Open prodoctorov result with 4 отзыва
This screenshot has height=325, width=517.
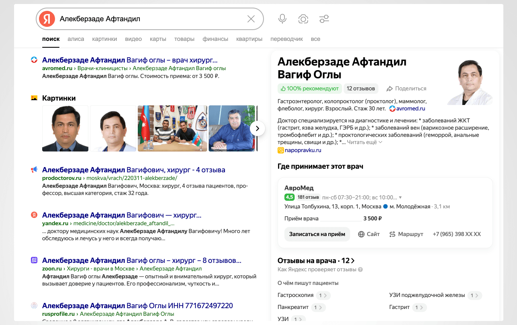pyautogui.click(x=134, y=170)
